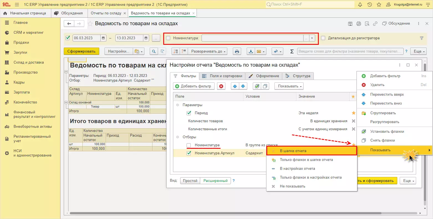This screenshot has width=433, height=219.
Task: Move filter up with blue arrow
Action: click(x=235, y=86)
